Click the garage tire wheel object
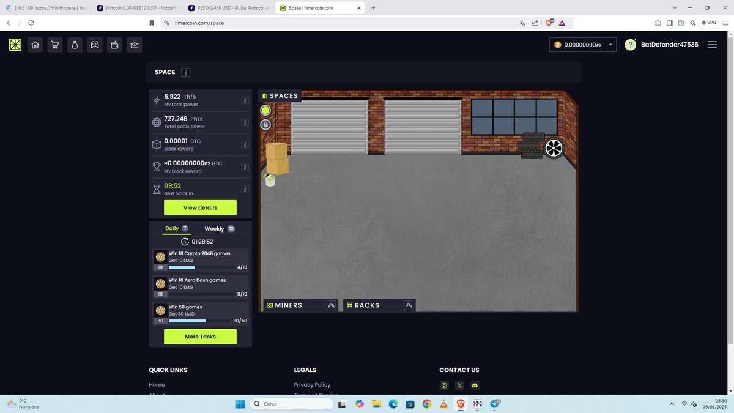Image resolution: width=734 pixels, height=413 pixels. (554, 148)
